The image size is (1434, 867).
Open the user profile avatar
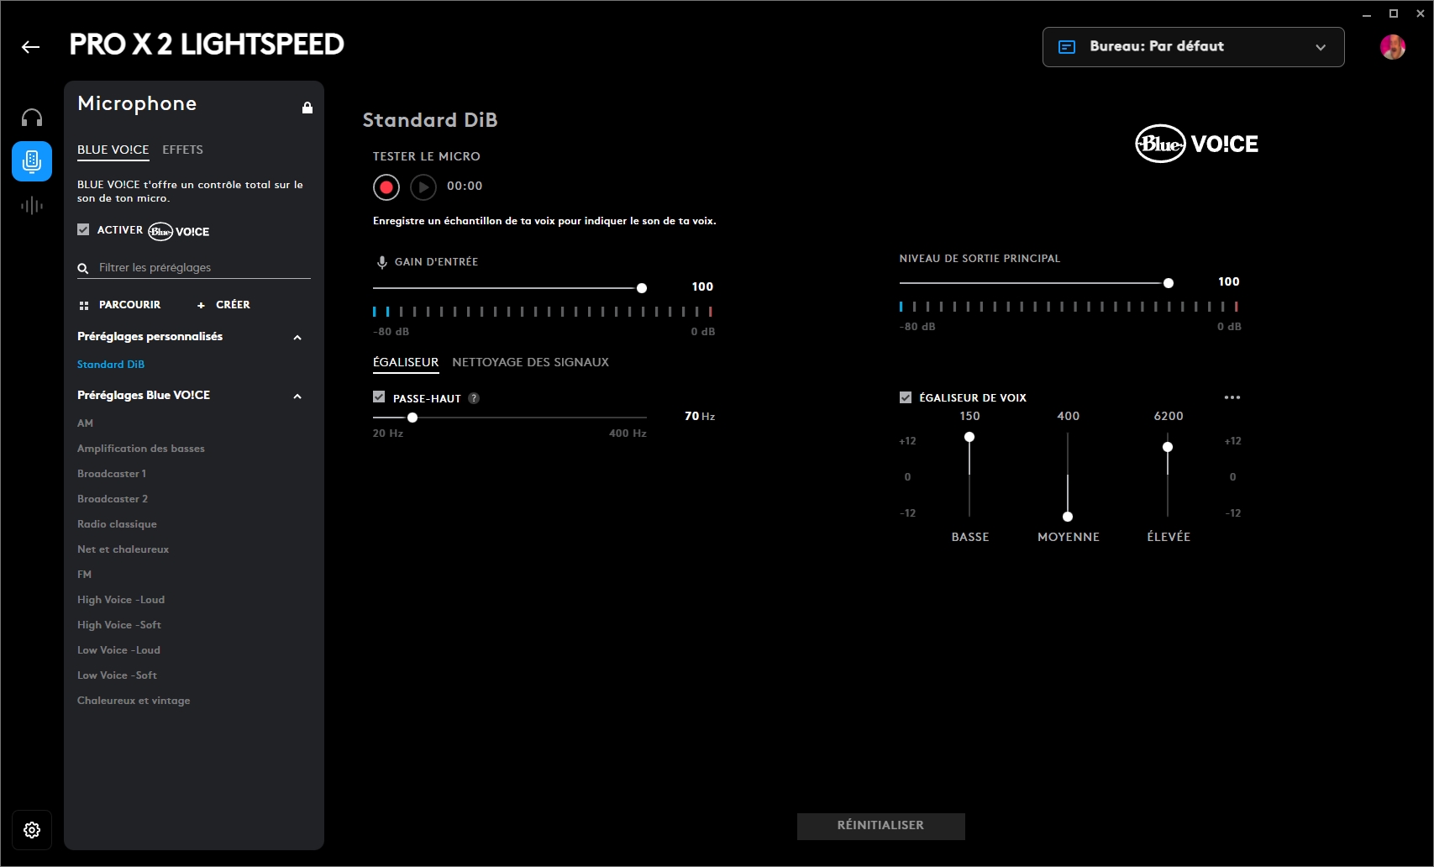(1392, 47)
